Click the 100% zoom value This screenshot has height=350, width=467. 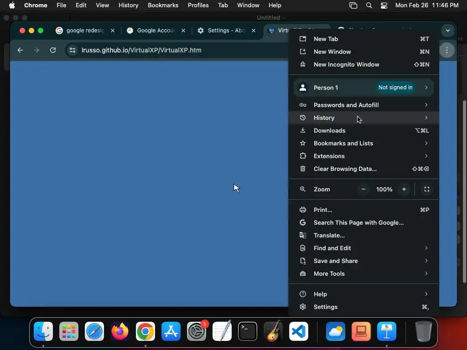point(384,189)
